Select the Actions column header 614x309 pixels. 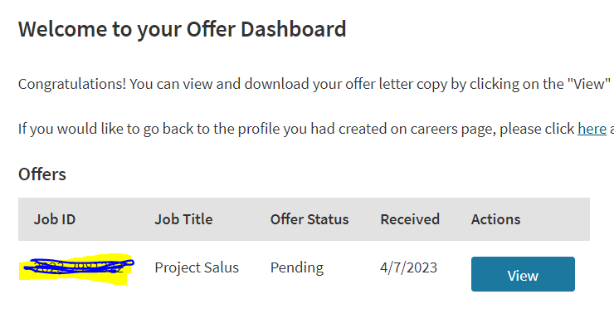pyautogui.click(x=495, y=219)
